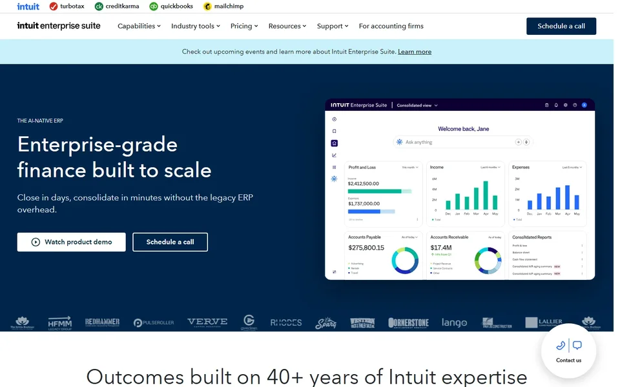The image size is (620, 387).
Task: Click the Ask anything input field
Action: click(462, 142)
